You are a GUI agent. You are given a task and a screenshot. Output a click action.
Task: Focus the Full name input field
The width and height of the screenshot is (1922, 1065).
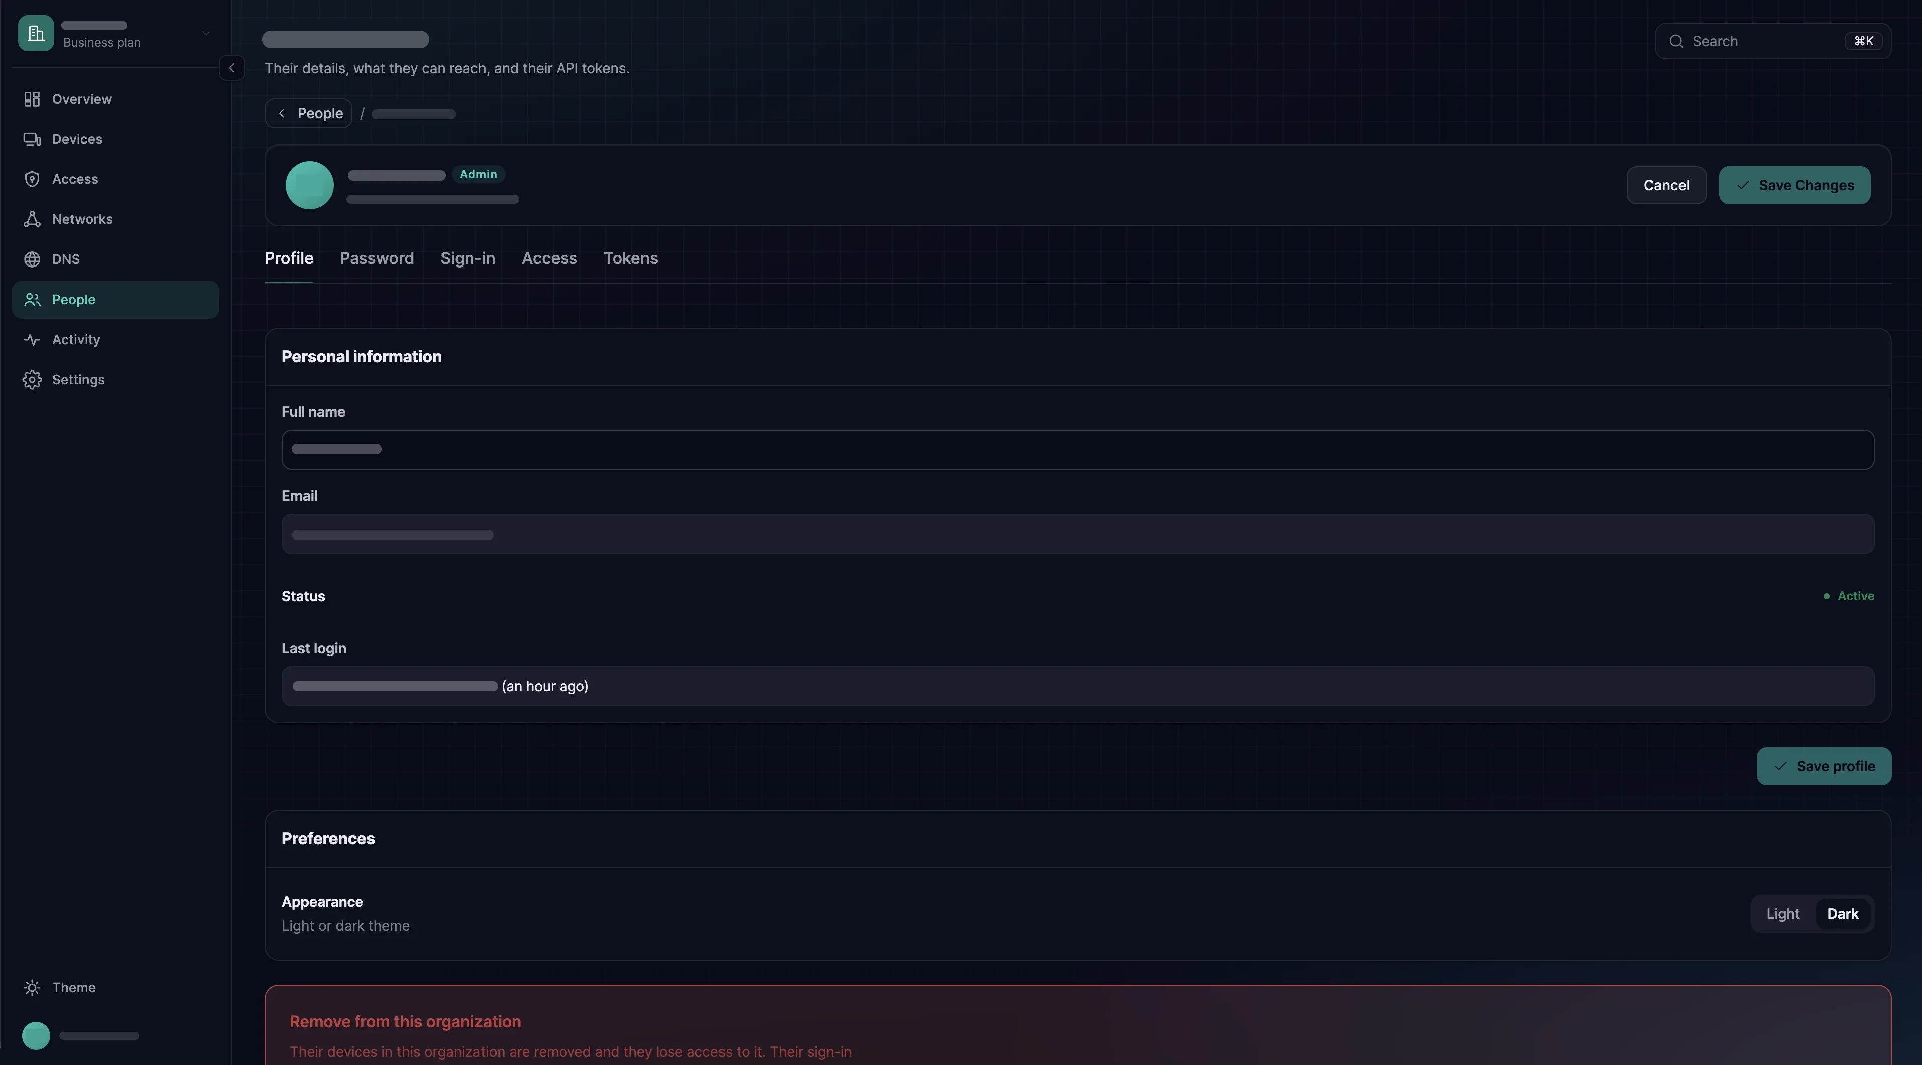[1077, 450]
